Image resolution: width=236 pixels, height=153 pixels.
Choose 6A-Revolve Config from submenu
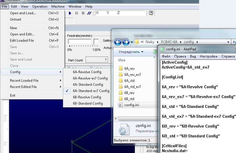point(87,72)
